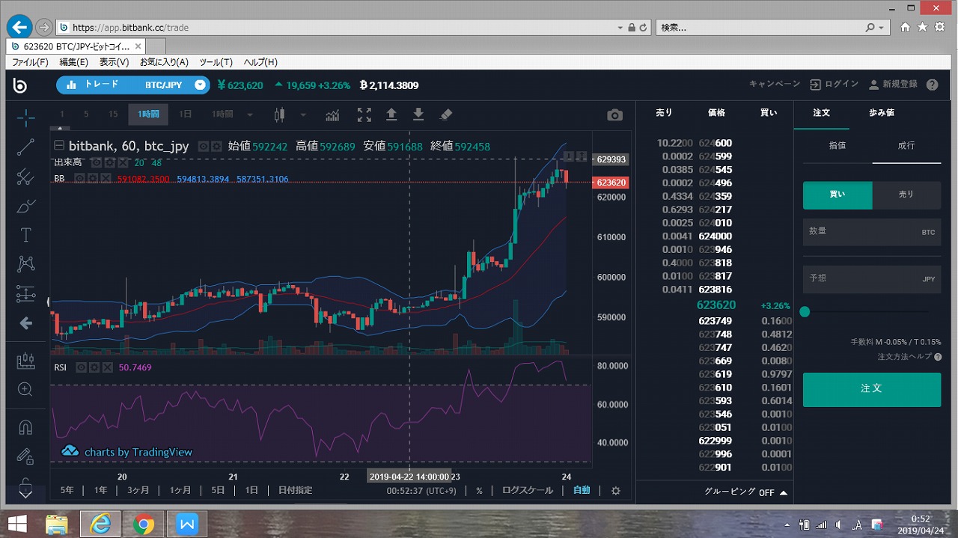
Task: Enter fullscreen chart mode
Action: click(x=364, y=115)
